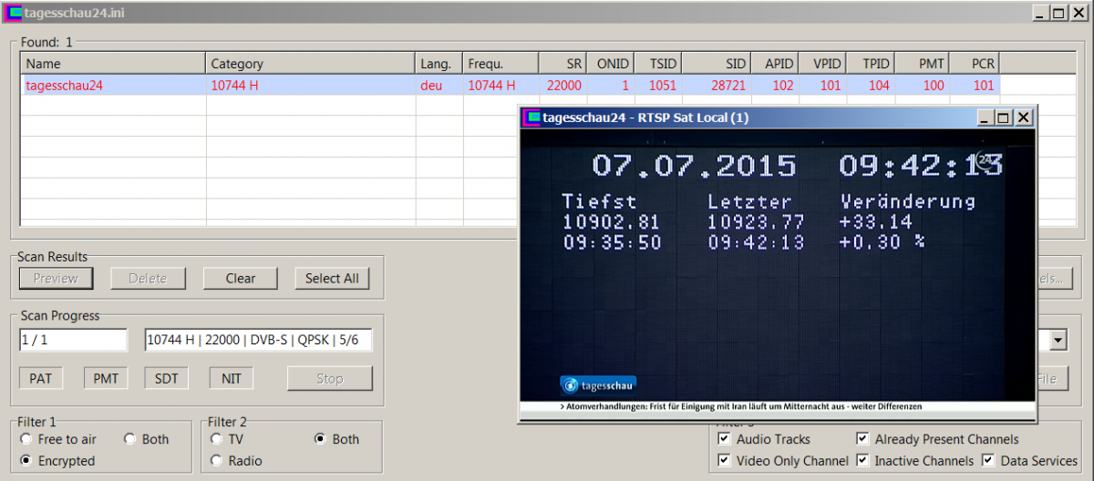The image size is (1094, 481).
Task: Click the RTSP Sat Local preview window icon
Action: click(x=531, y=118)
